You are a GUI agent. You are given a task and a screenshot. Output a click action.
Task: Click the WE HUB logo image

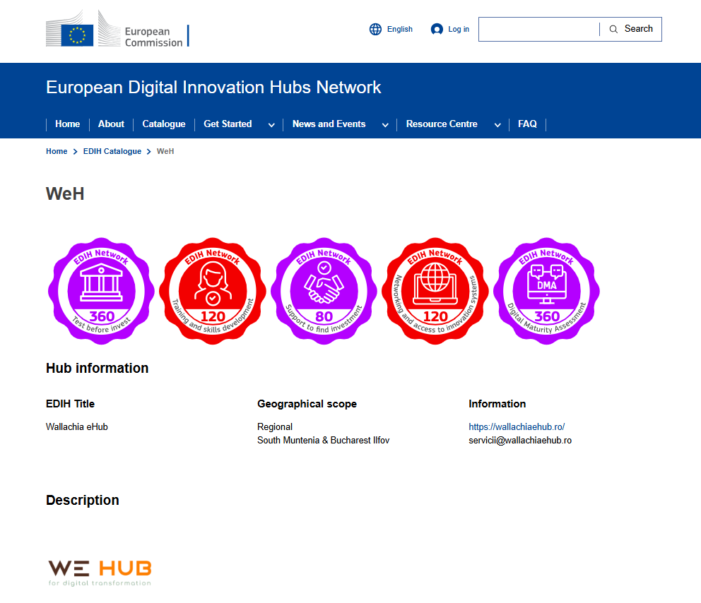pos(100,572)
